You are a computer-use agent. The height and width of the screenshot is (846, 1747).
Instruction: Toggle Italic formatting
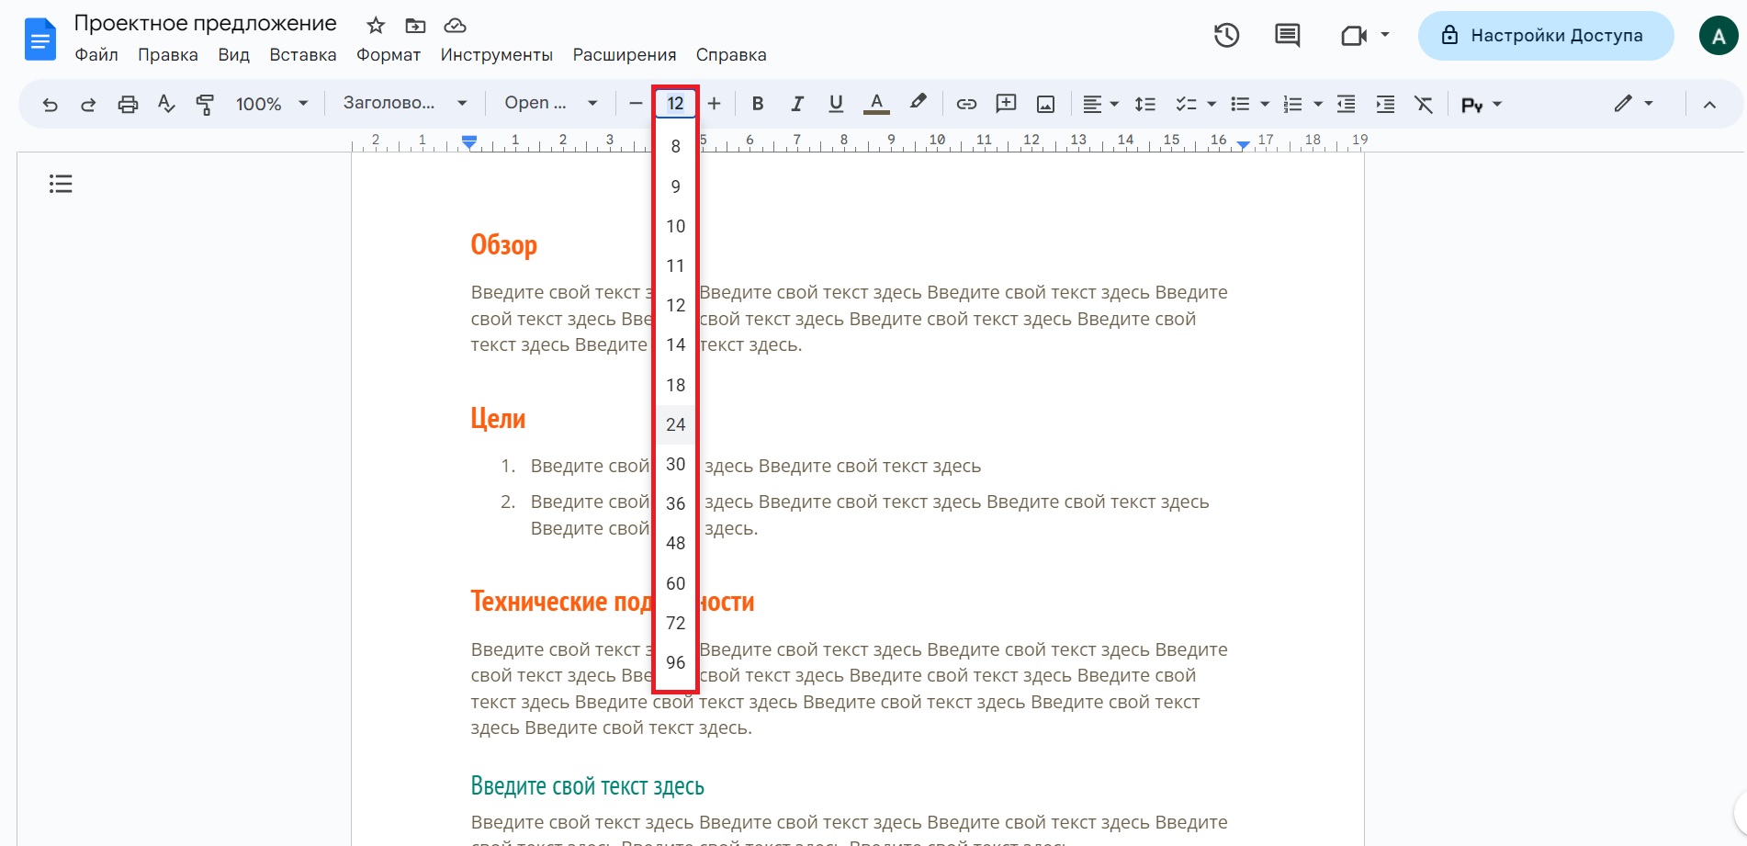pyautogui.click(x=797, y=104)
